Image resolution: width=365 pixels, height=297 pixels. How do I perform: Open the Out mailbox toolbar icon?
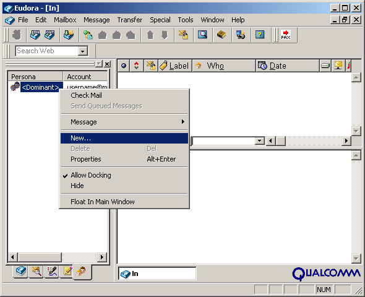[50, 35]
